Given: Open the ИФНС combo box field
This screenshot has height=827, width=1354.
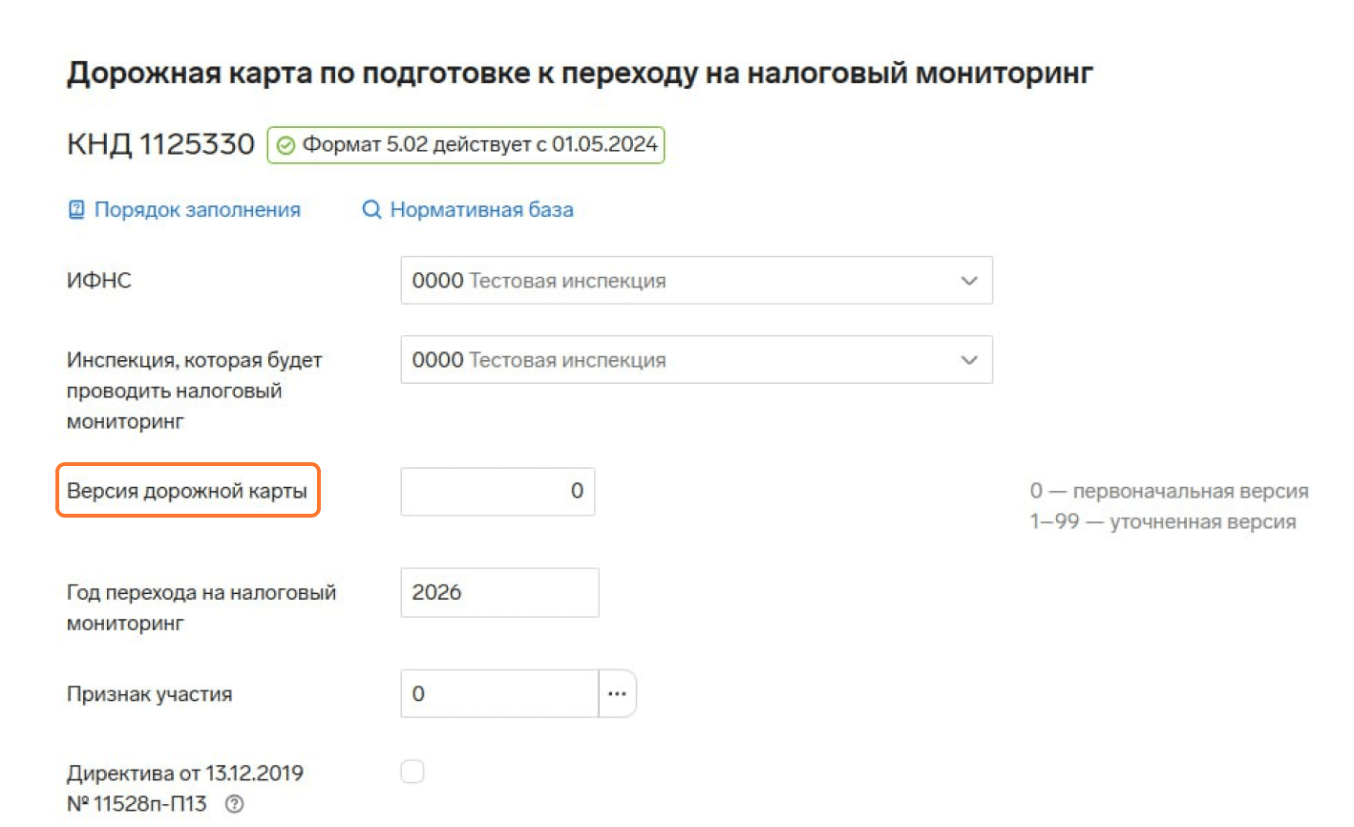Looking at the screenshot, I should click(x=697, y=281).
